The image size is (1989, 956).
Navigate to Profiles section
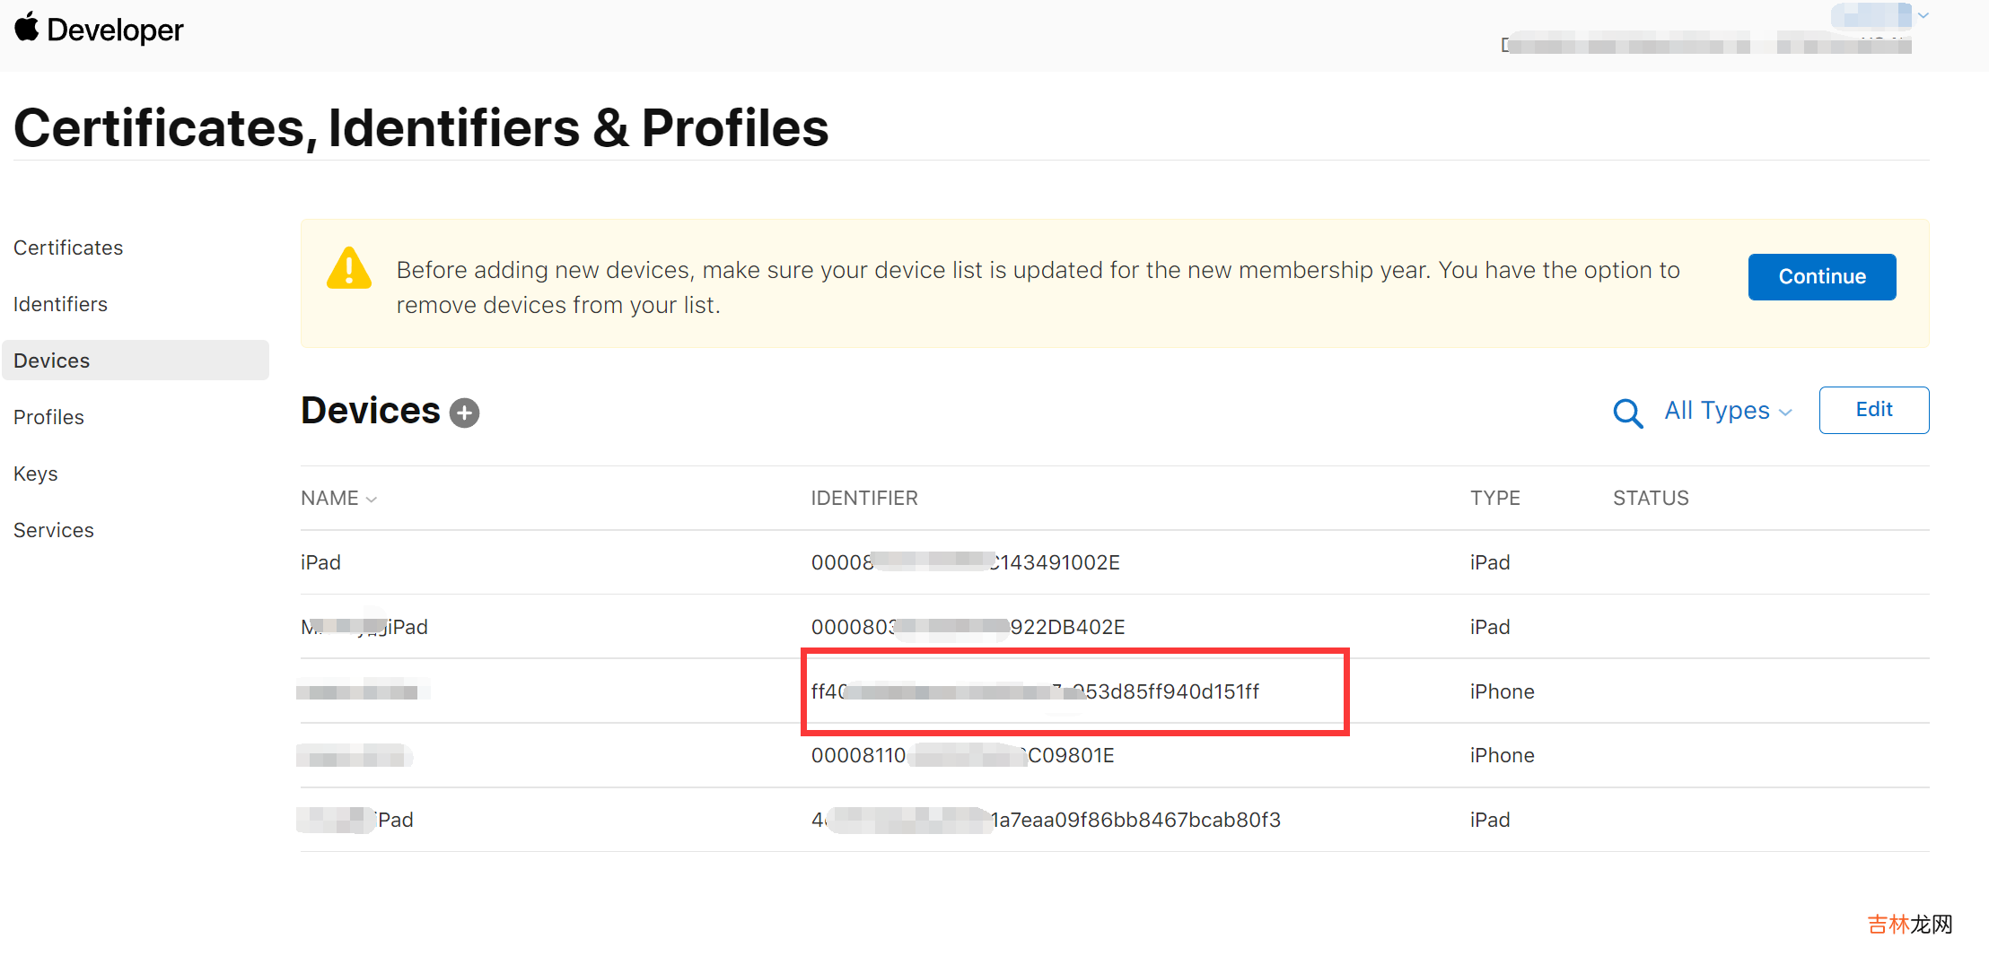coord(48,417)
